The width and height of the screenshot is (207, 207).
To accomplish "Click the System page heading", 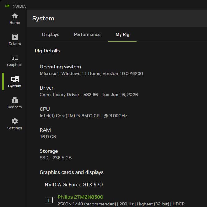I will coord(43,18).
